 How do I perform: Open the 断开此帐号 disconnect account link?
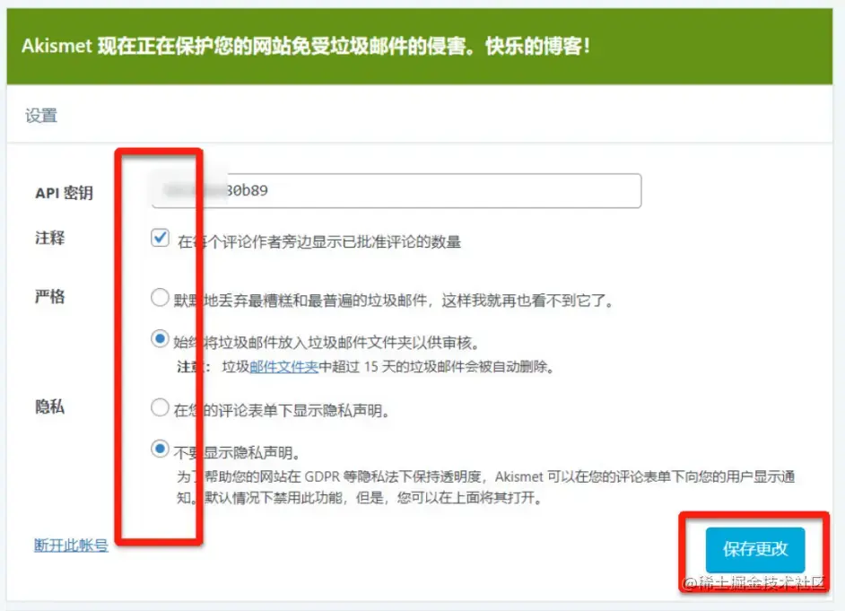point(70,545)
